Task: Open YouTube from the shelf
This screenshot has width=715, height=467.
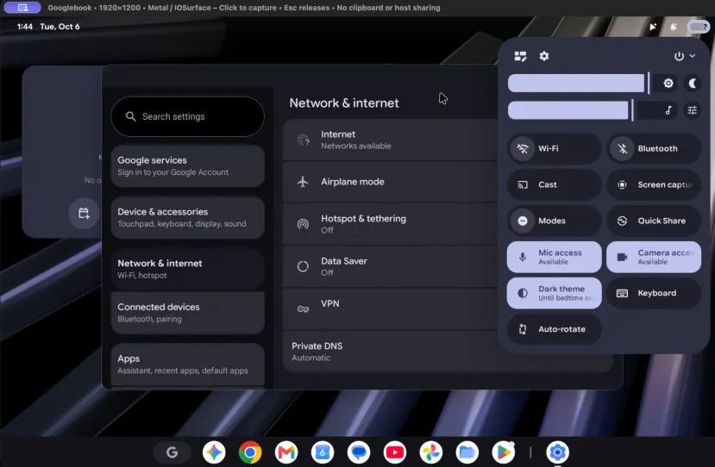Action: (395, 452)
